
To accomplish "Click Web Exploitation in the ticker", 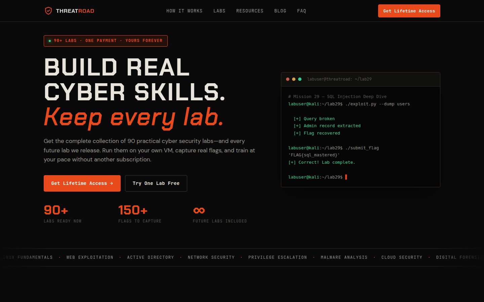I will (x=90, y=257).
